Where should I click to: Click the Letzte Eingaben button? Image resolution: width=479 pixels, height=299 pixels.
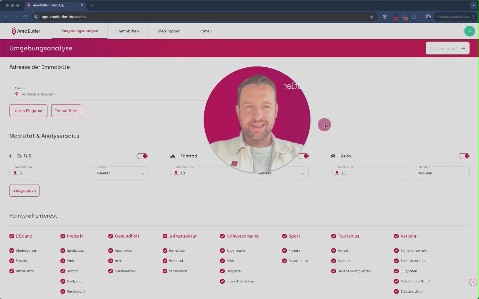(28, 110)
